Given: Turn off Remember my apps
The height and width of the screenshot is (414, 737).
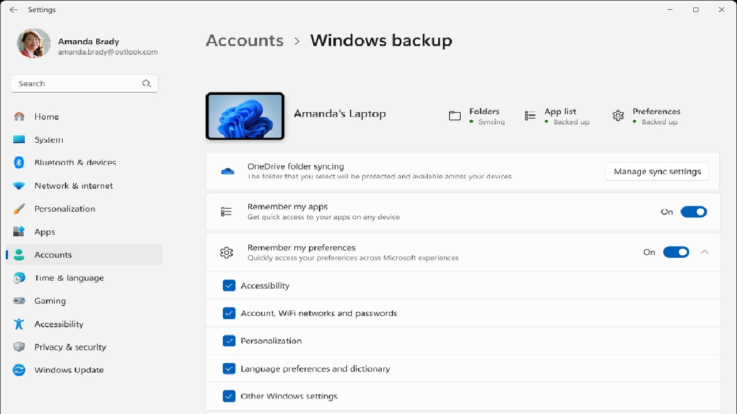Looking at the screenshot, I should coord(694,212).
